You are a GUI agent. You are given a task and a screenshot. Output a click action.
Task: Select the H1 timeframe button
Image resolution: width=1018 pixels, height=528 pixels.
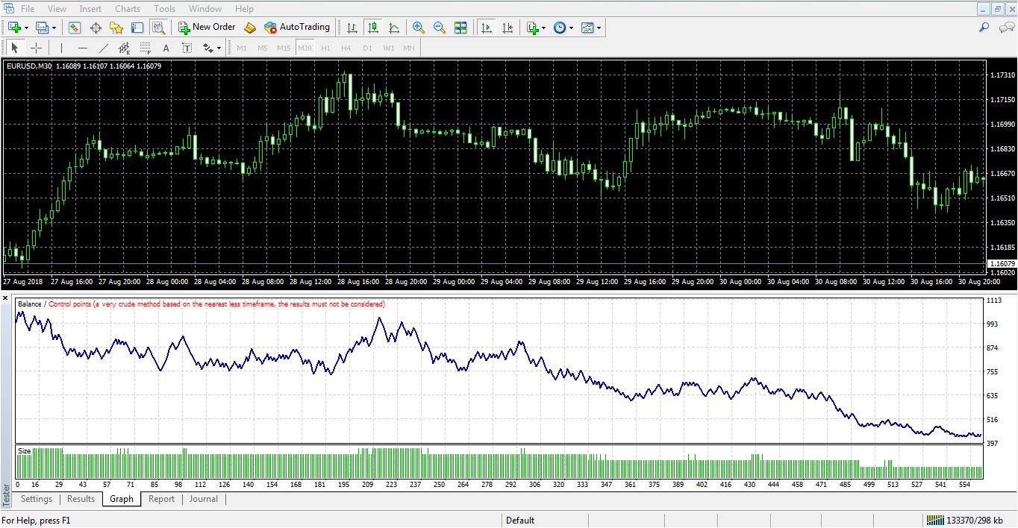click(x=325, y=48)
